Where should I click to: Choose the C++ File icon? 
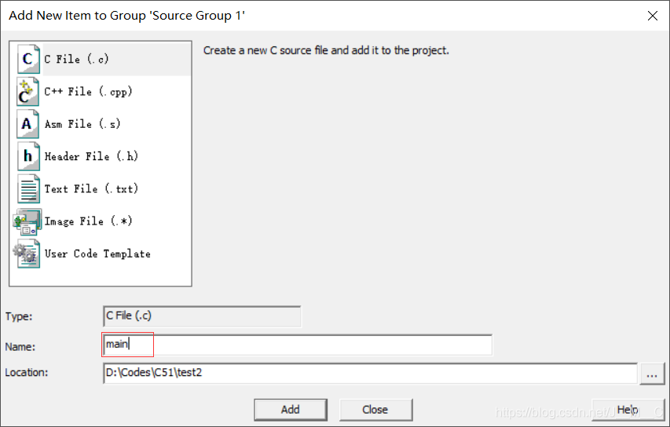point(28,91)
